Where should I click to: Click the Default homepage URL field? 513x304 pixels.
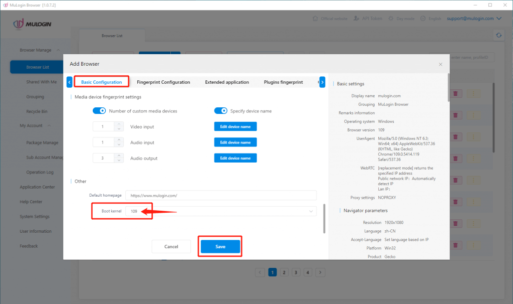pos(221,195)
